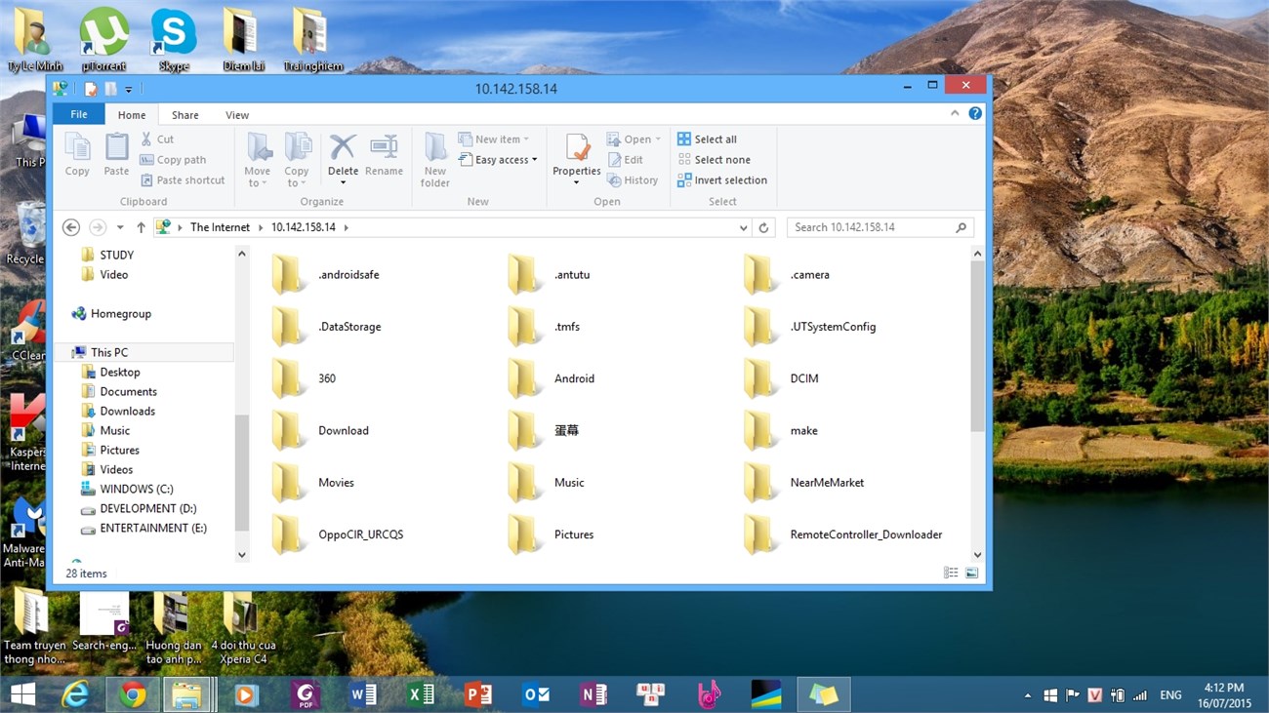
Task: Open the New item dropdown
Action: tap(494, 139)
